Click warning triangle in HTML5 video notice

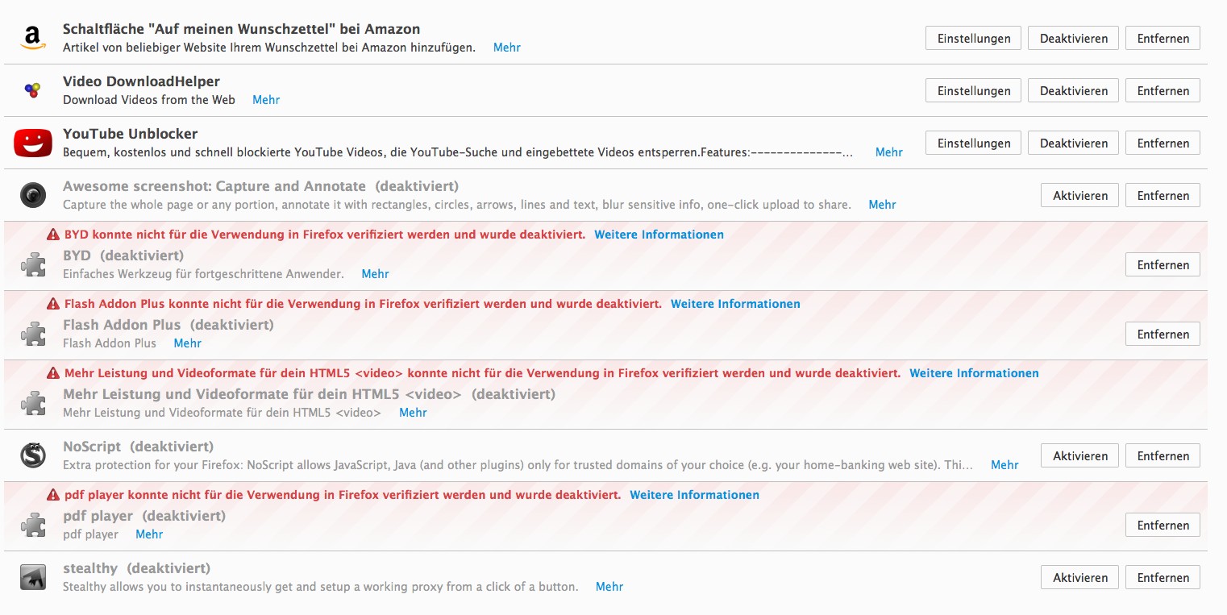tap(53, 373)
